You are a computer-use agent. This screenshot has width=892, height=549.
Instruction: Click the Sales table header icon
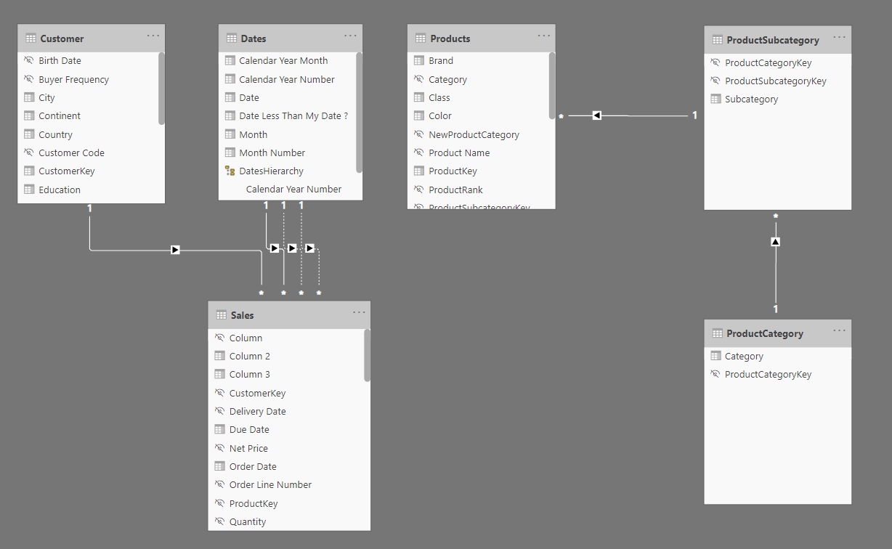(222, 315)
